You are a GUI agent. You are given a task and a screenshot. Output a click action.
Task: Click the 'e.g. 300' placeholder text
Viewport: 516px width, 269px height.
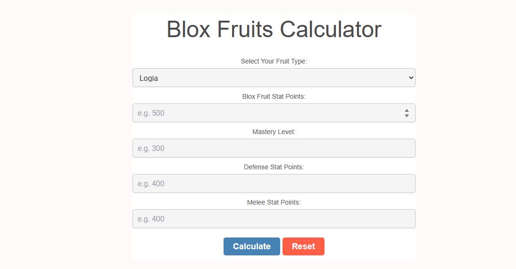point(151,149)
